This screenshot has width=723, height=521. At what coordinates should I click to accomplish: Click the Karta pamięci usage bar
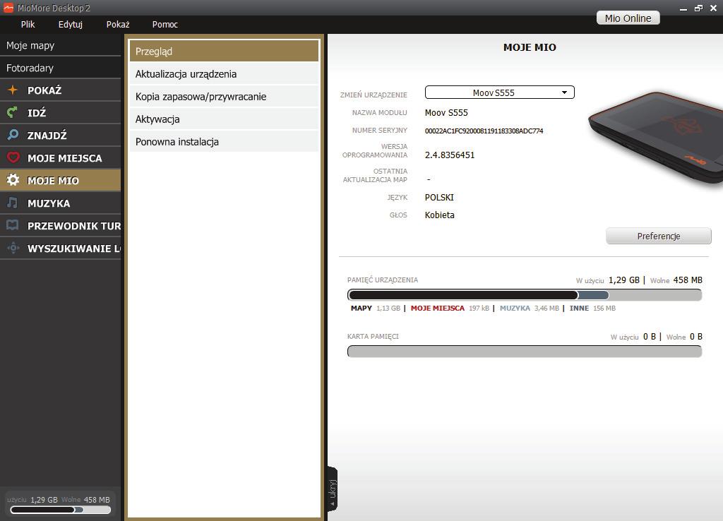[x=525, y=352]
